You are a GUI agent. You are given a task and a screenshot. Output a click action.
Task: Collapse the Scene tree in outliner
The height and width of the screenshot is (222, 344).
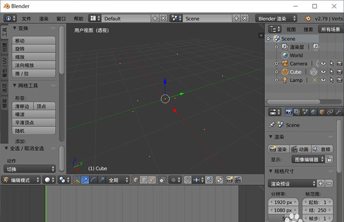click(268, 39)
